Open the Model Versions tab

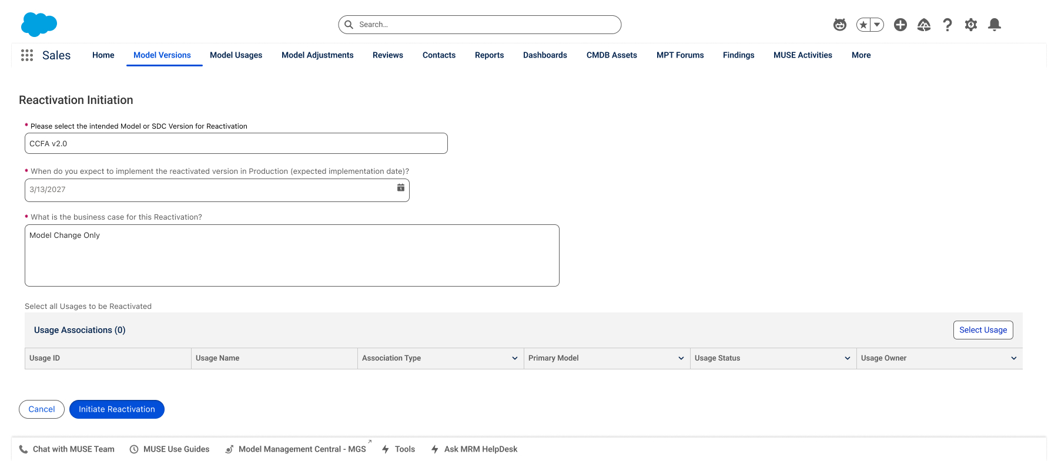coord(162,55)
